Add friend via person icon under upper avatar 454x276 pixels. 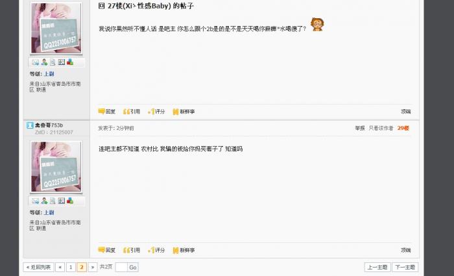(x=44, y=62)
